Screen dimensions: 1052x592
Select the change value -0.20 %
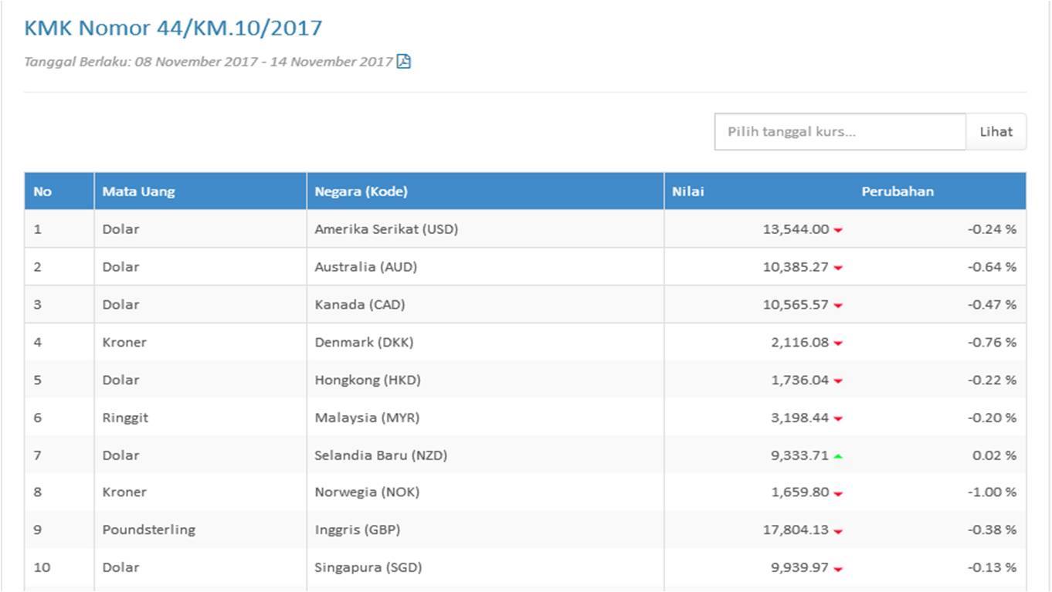[992, 418]
